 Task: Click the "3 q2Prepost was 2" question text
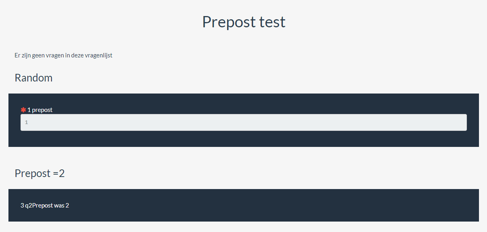pyautogui.click(x=45, y=206)
